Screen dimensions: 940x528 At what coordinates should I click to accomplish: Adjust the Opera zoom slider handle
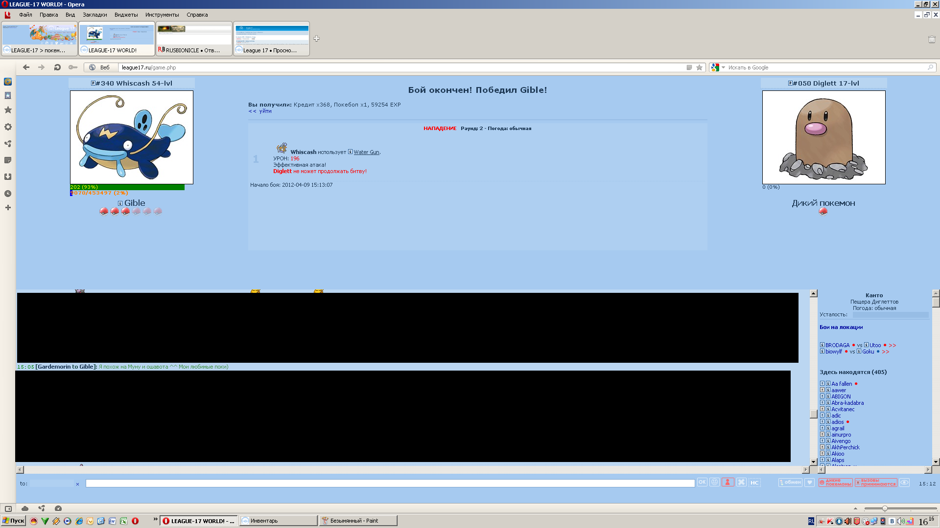pyautogui.click(x=885, y=508)
